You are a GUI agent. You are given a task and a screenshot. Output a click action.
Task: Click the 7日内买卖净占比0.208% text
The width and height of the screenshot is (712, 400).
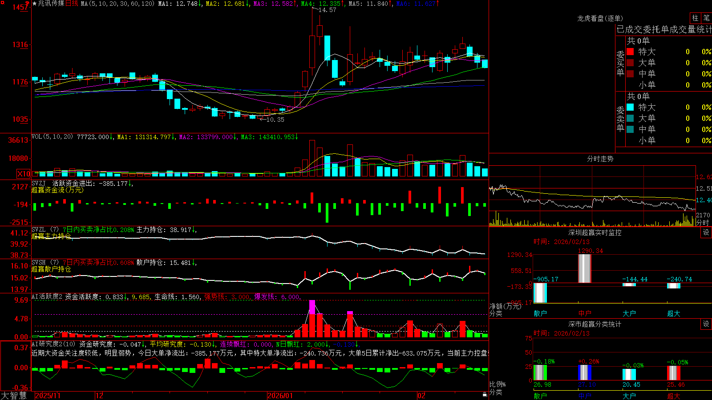click(x=98, y=229)
